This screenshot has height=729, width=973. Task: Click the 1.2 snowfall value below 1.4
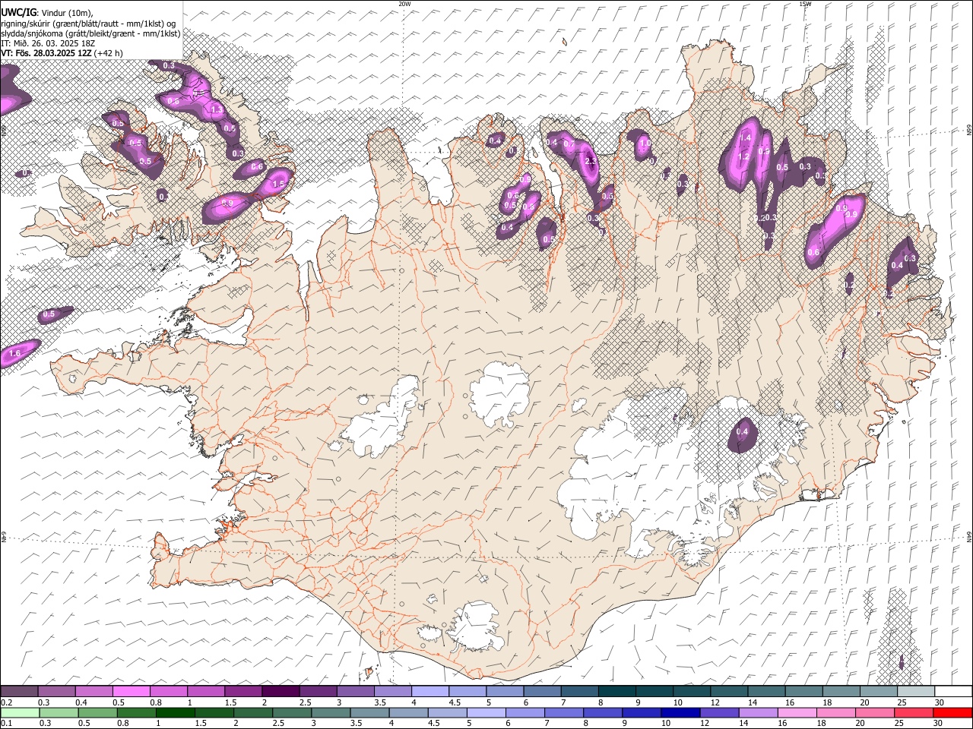click(x=743, y=157)
